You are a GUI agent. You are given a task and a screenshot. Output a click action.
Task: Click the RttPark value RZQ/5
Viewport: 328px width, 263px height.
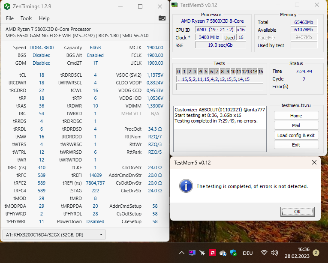155,152
